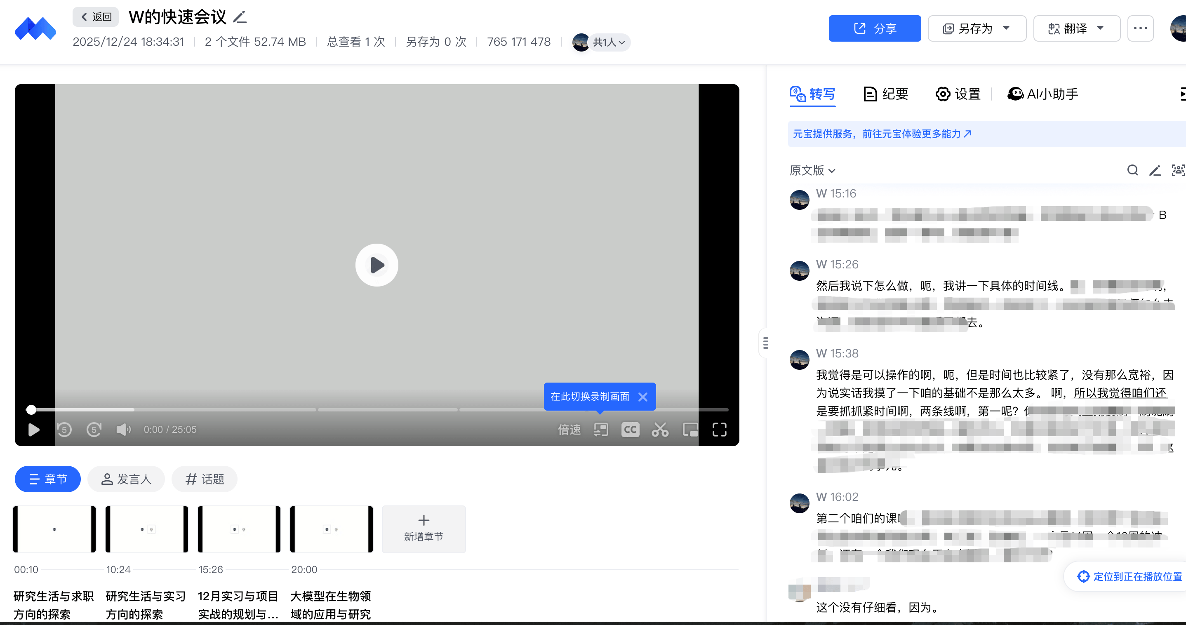Screen dimensions: 1186x625
Task: Search the transcript with the magnifier icon
Action: [x=1132, y=170]
